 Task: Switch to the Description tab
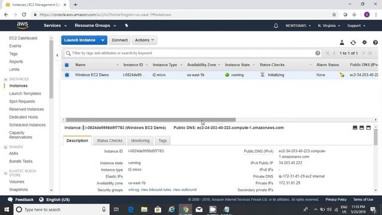tap(77, 141)
